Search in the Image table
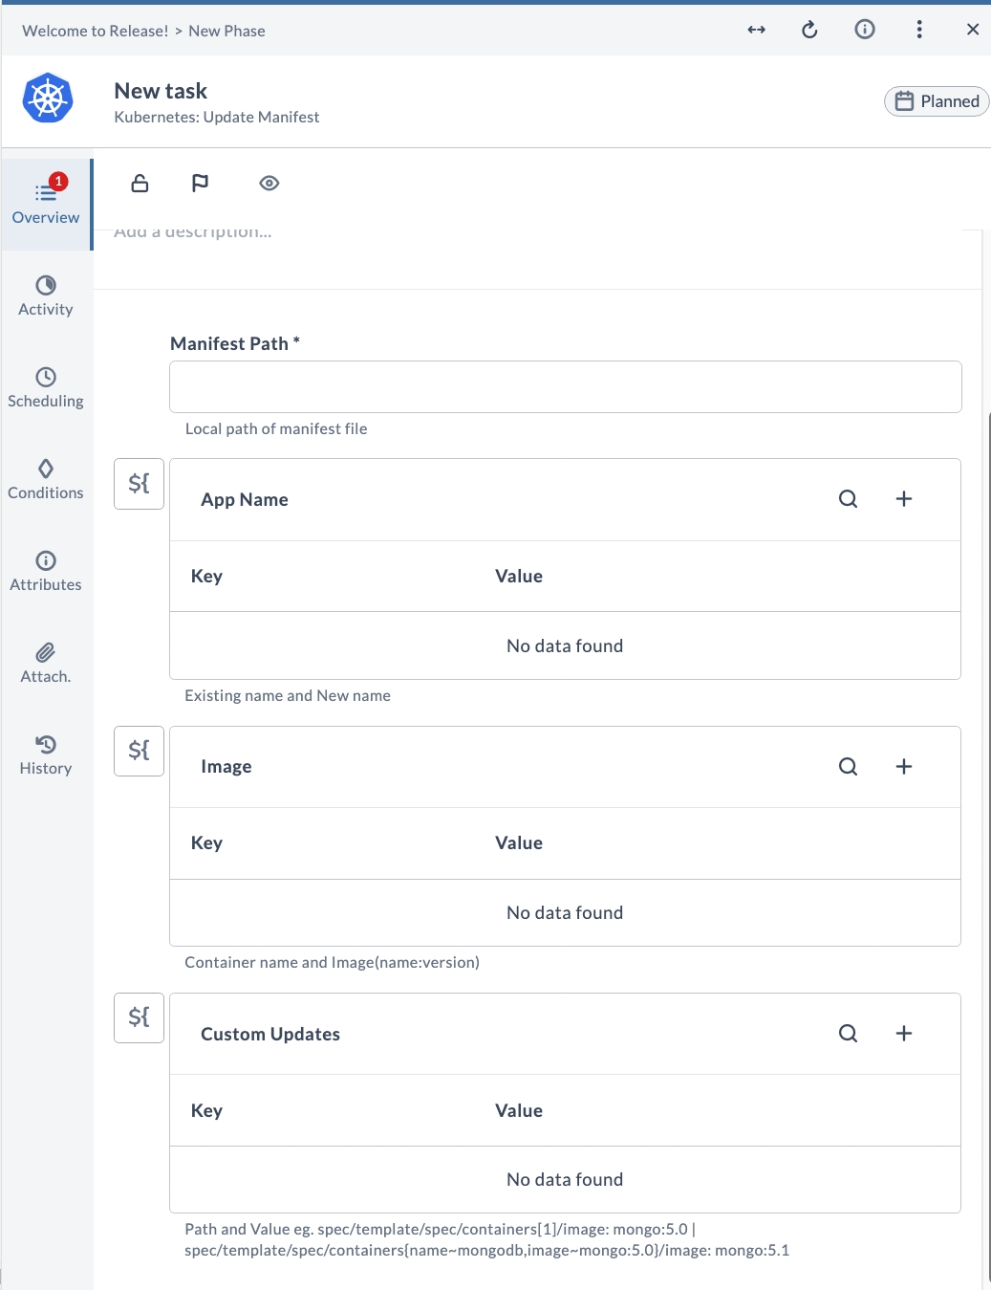Viewport: 991px width, 1290px height. (849, 767)
